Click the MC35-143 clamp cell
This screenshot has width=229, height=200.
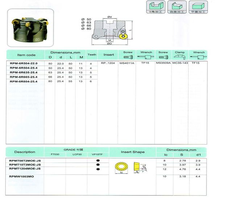click(180, 63)
